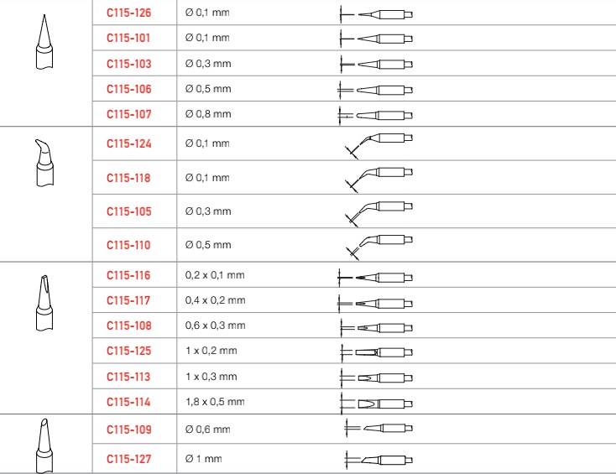Viewport: 616px width, 474px height.
Task: Select the C115-105 part number
Action: coord(129,211)
